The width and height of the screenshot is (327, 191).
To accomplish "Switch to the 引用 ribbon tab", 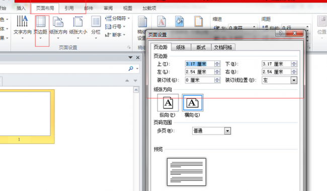I will [x=69, y=8].
